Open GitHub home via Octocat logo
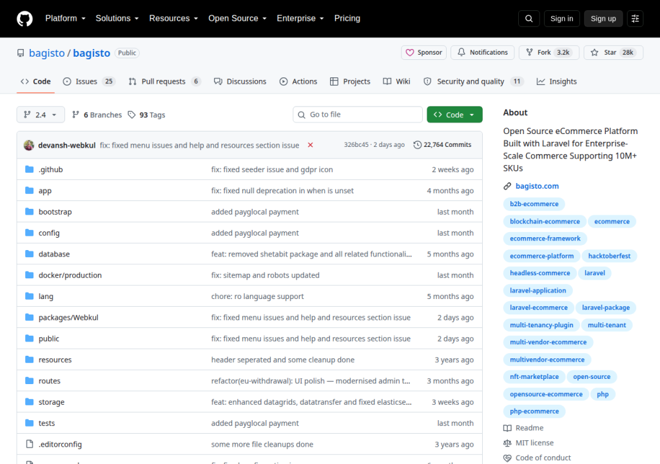Viewport: 660px width, 464px height. (x=24, y=19)
